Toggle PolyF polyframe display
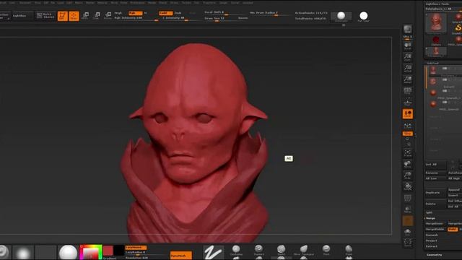Viewport: 462px width, 260px height. pos(407,198)
